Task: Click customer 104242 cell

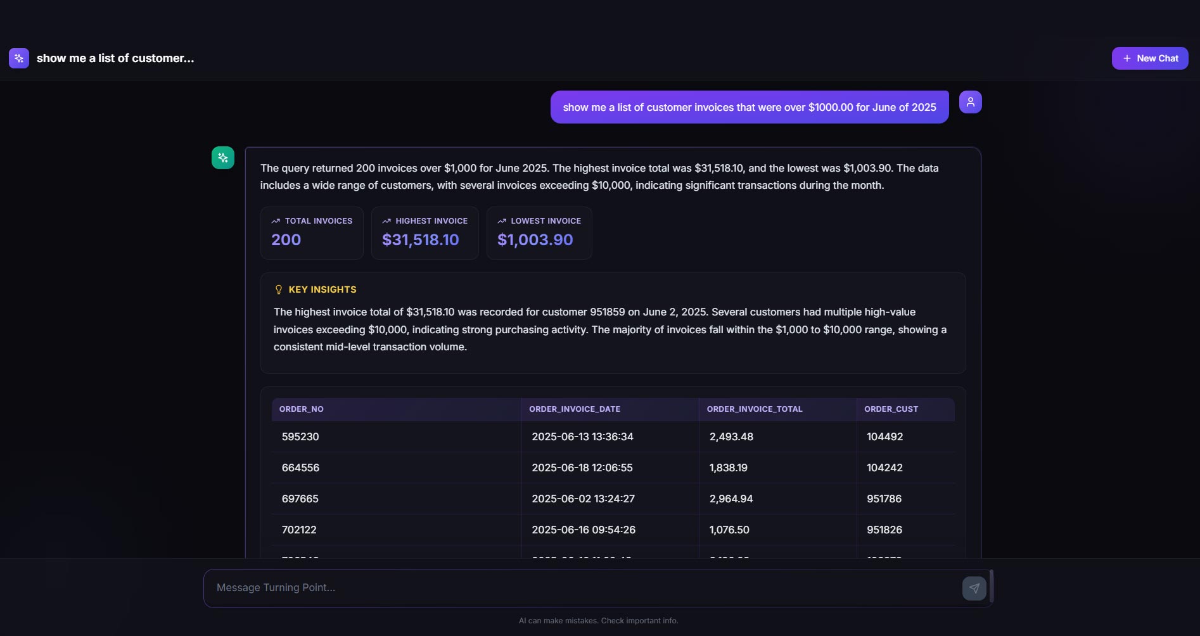Action: pyautogui.click(x=884, y=467)
